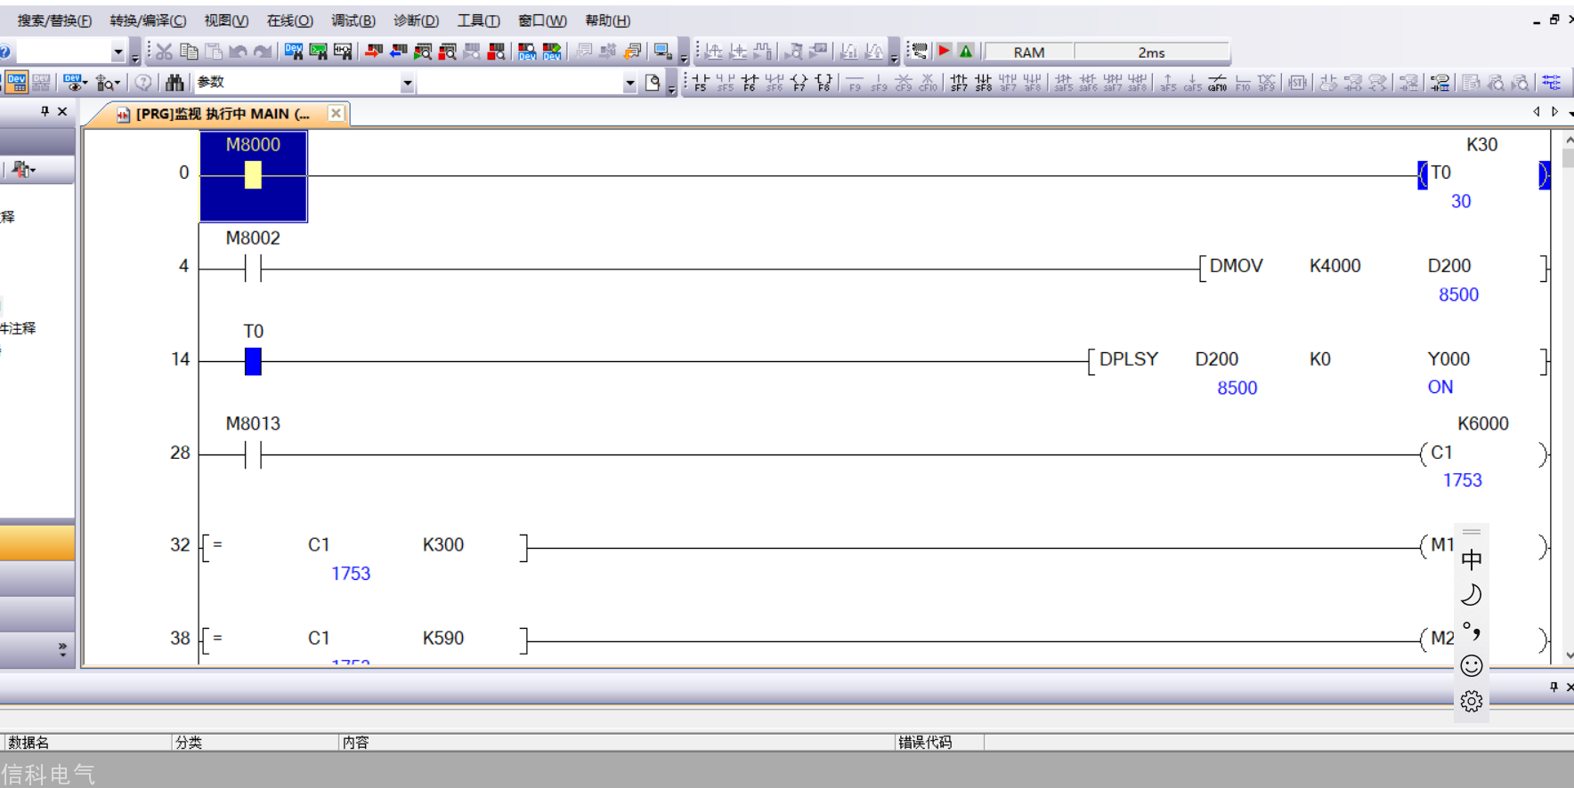Click the Write to PLC icon

pyautogui.click(x=374, y=52)
